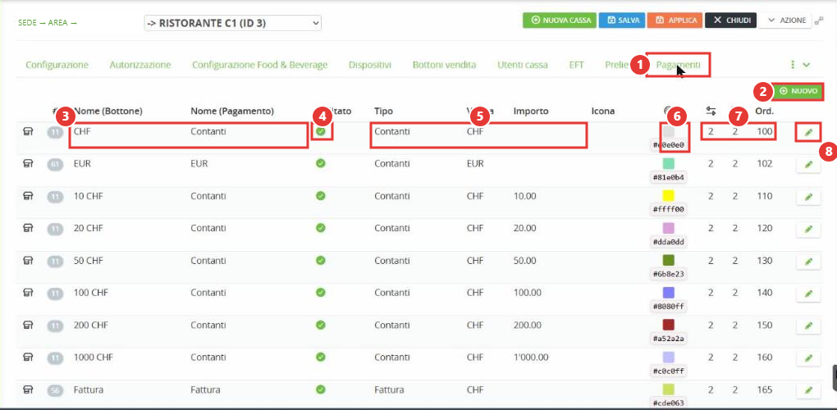This screenshot has height=410, width=837.
Task: Save with the SALVA button
Action: pyautogui.click(x=622, y=20)
